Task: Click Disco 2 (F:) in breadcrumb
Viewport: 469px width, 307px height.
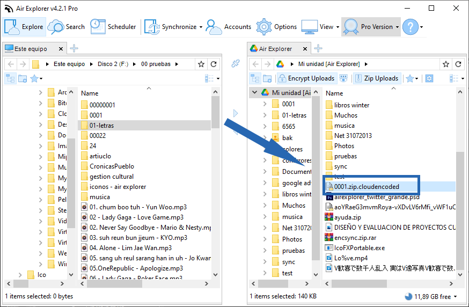Action: click(x=113, y=64)
